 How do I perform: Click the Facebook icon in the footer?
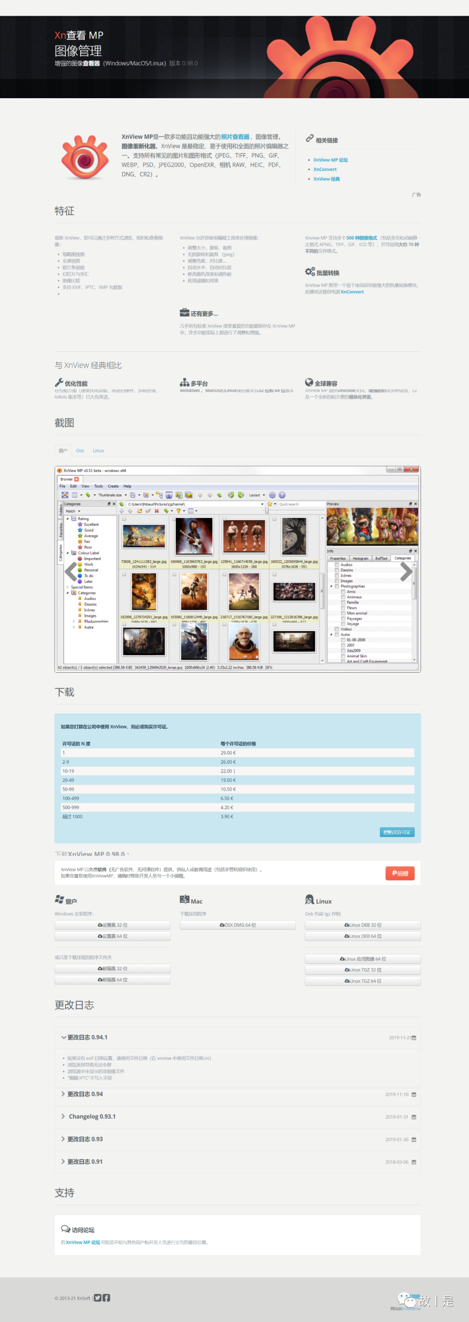tap(106, 1297)
